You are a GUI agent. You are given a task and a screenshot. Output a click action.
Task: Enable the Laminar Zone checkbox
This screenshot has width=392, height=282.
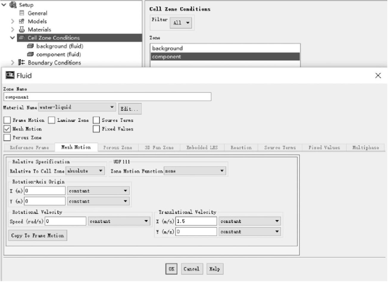51,120
